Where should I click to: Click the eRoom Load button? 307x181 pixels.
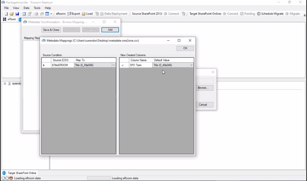[87, 14]
